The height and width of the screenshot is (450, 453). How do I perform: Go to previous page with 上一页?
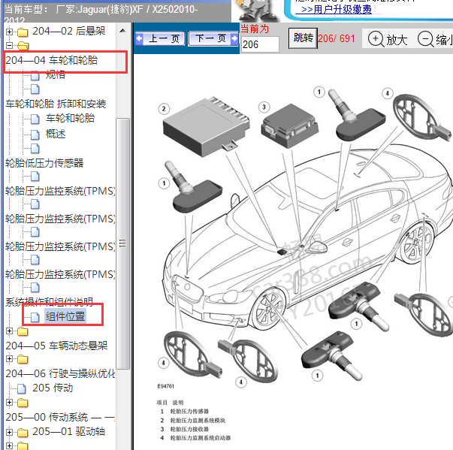point(159,38)
